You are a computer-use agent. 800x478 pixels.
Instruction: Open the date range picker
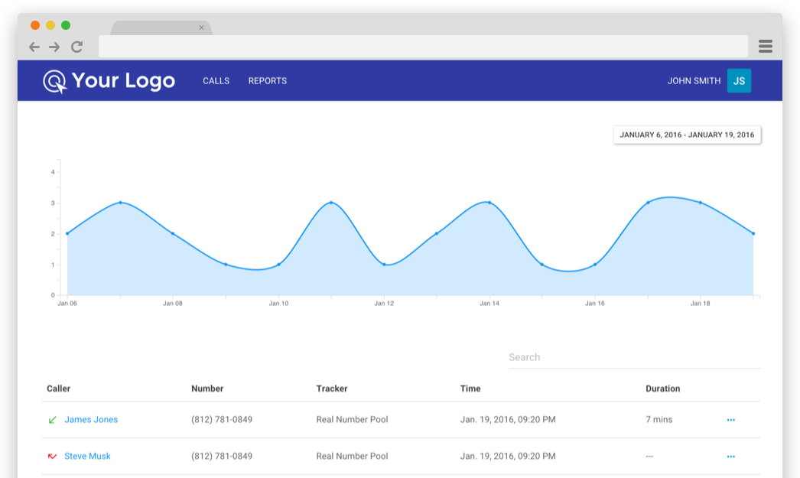[687, 135]
